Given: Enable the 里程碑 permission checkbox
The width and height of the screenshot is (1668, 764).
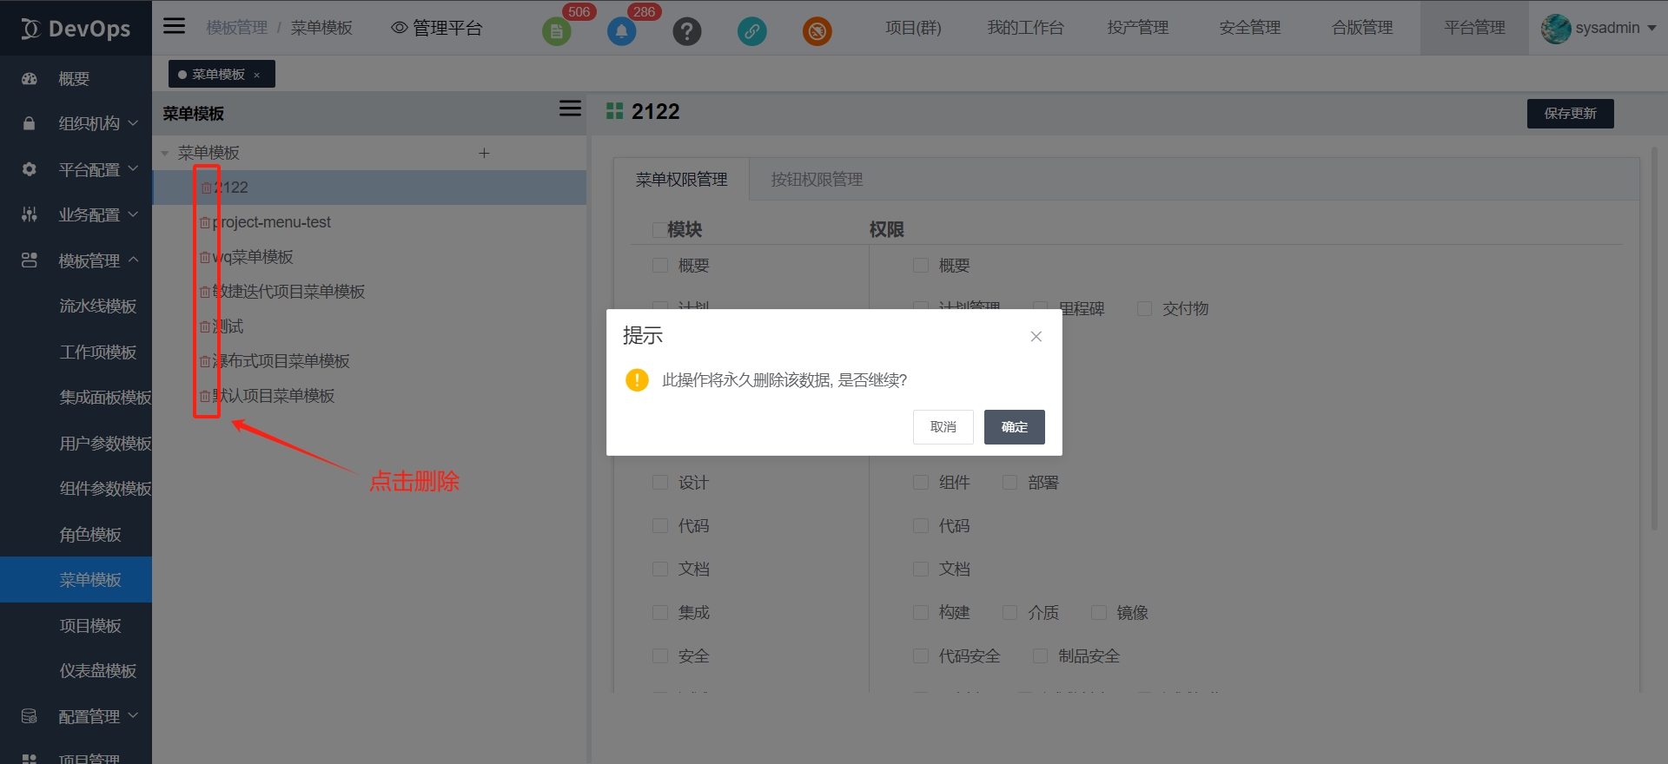Looking at the screenshot, I should point(1040,309).
